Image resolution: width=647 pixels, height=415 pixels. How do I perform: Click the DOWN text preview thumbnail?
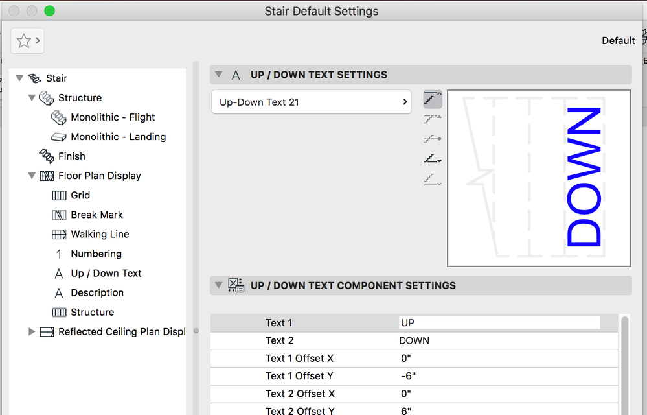[538, 178]
